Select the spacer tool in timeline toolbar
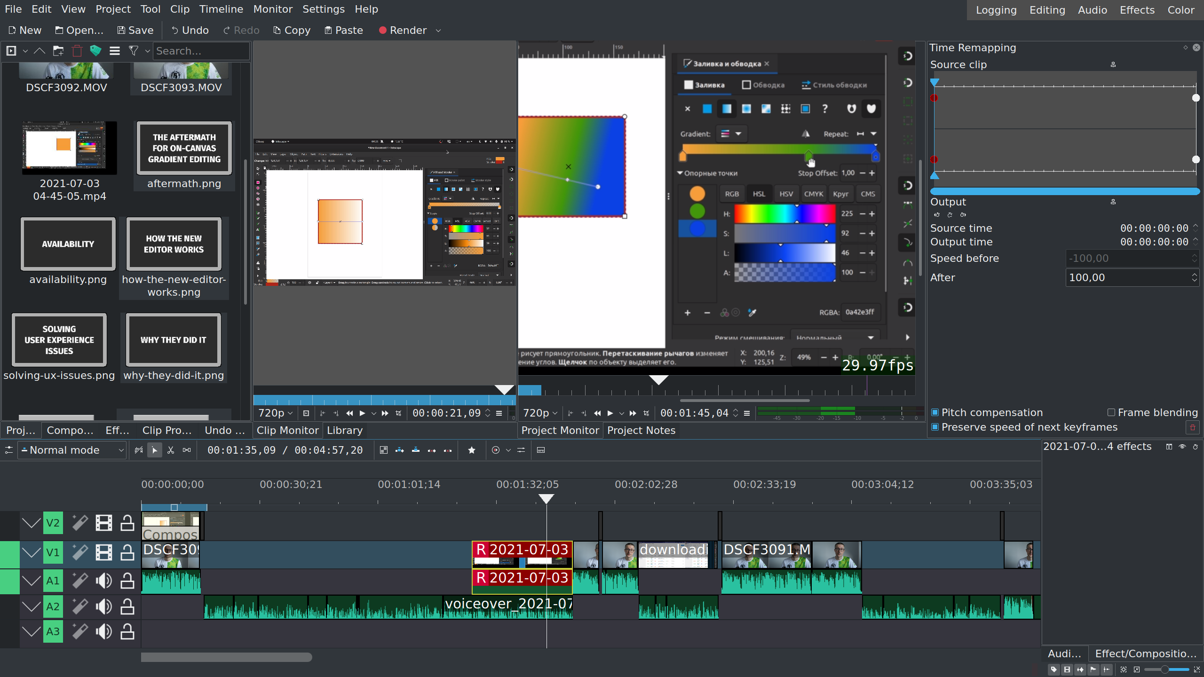This screenshot has height=677, width=1204. coord(187,450)
